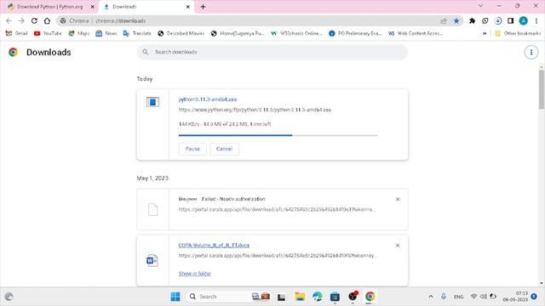Open the PO Preliminary Exam bookmark
This screenshot has width=545, height=306.
355,33
